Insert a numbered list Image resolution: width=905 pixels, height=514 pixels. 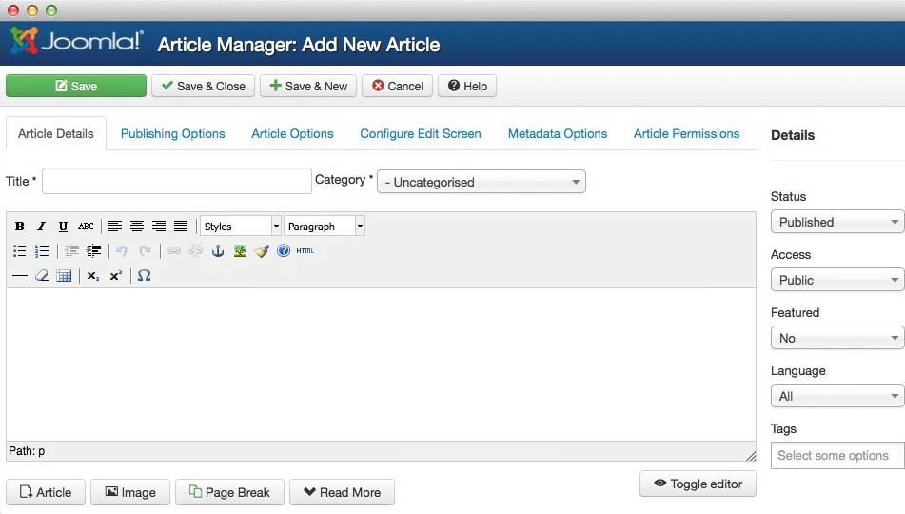[x=41, y=251]
